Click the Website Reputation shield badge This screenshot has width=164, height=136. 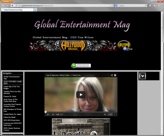click(x=81, y=66)
